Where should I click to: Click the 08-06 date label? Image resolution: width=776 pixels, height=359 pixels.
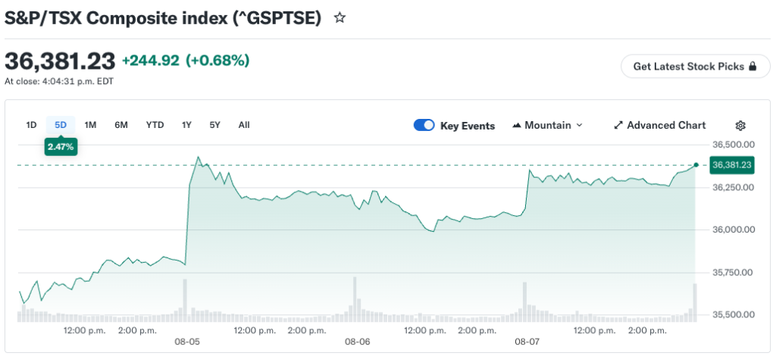click(x=358, y=342)
